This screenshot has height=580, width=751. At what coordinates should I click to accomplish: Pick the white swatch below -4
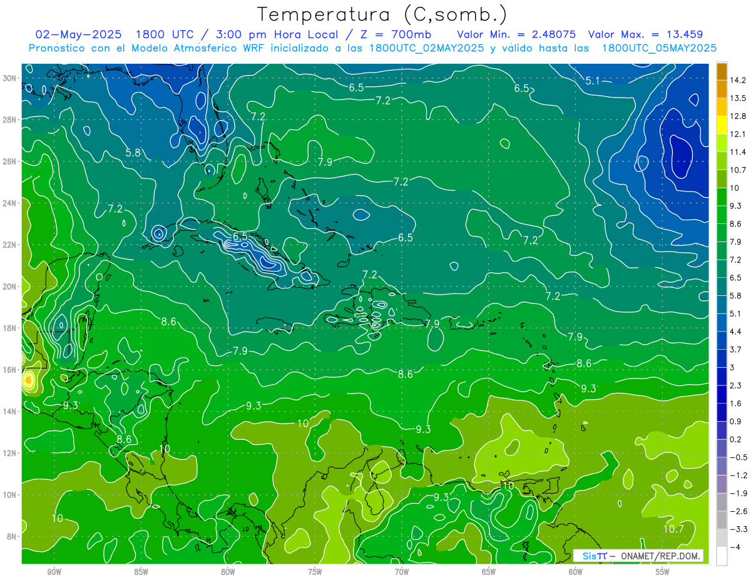pos(722,556)
